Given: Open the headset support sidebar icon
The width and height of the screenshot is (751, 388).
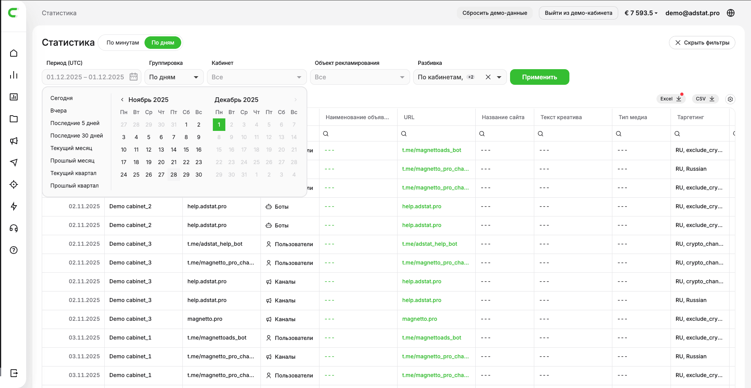Looking at the screenshot, I should coord(14,228).
